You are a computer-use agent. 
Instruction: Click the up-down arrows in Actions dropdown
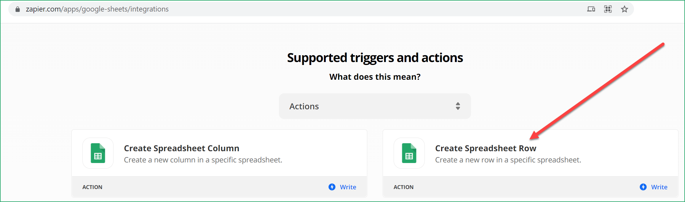(x=458, y=106)
